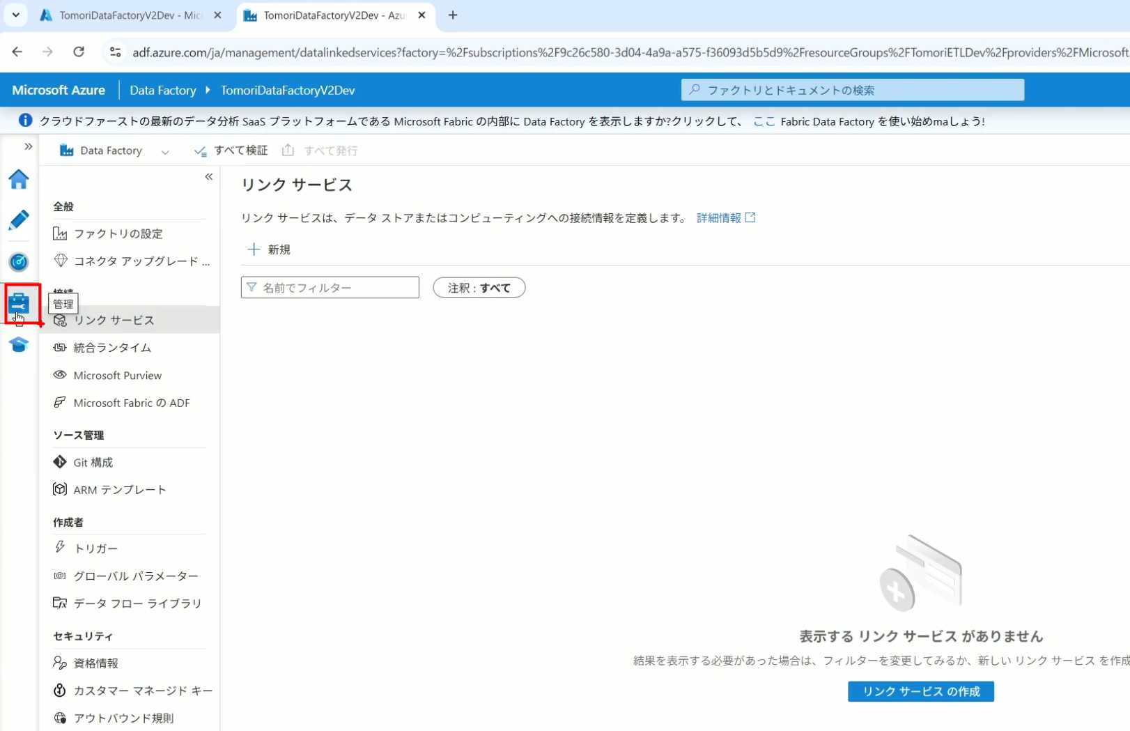Open the Monitor gauge icon
1130x731 pixels.
[19, 262]
